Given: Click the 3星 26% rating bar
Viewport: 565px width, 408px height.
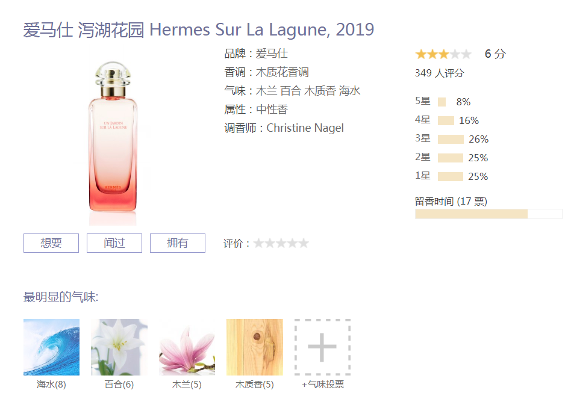Looking at the screenshot, I should pos(451,140).
